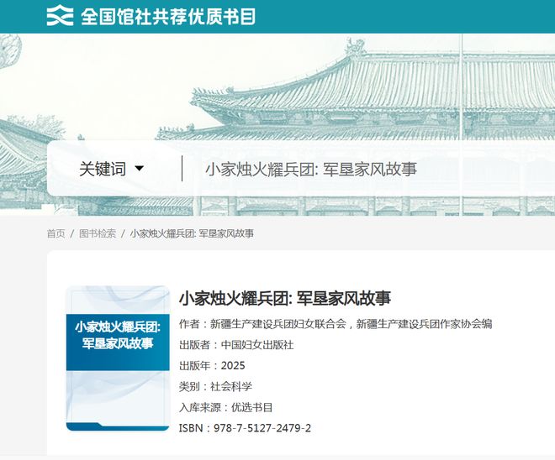This screenshot has height=460, width=555.
Task: Open the 图书检索 breadcrumb link
Action: (98, 233)
